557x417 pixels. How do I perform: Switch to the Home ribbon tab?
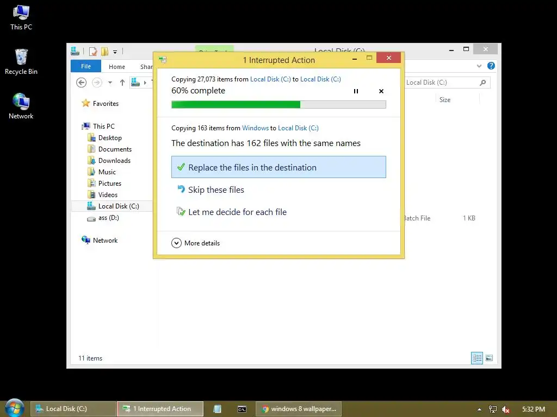point(117,67)
